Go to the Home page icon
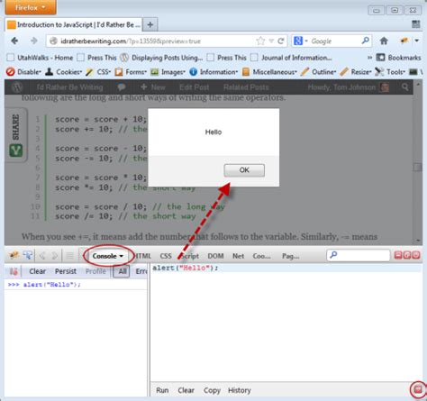 (x=384, y=41)
